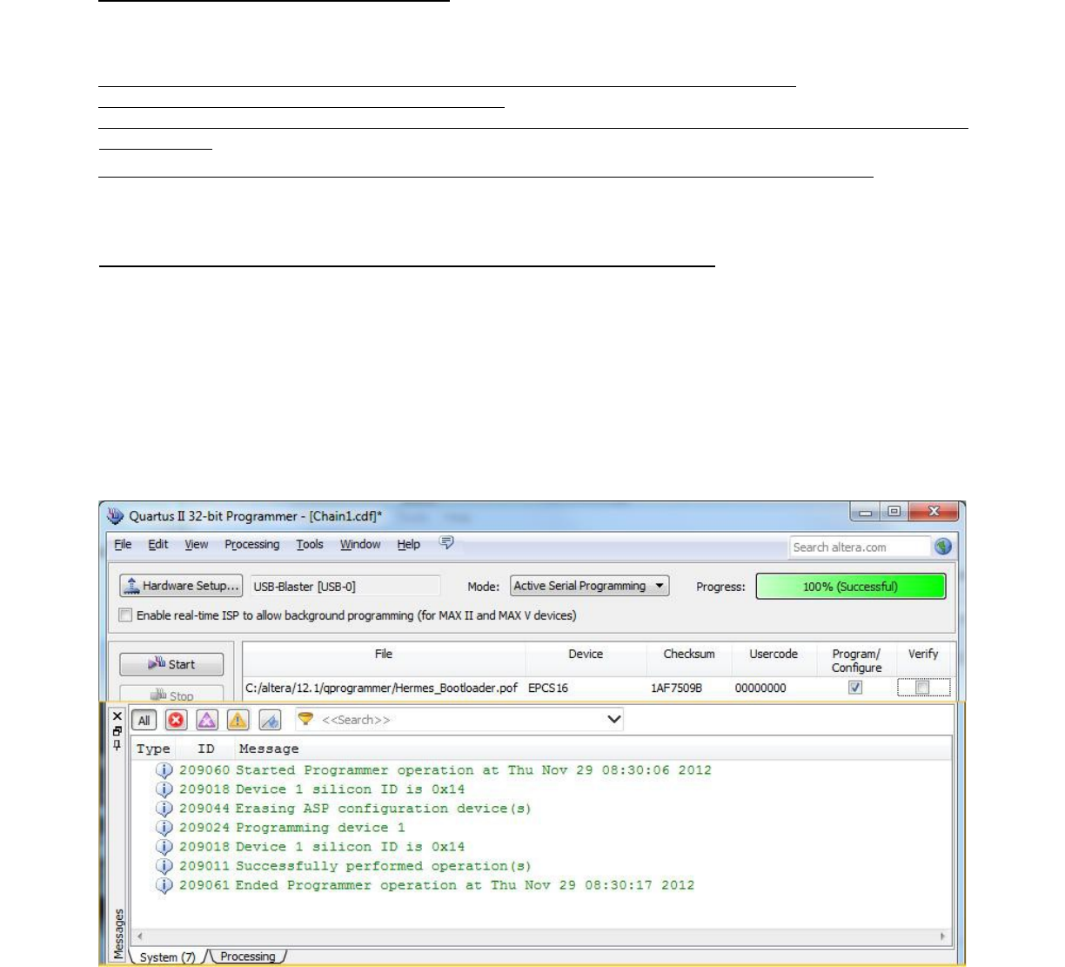
Task: Maximize the Quartus II Programmer window
Action: pyautogui.click(x=894, y=513)
